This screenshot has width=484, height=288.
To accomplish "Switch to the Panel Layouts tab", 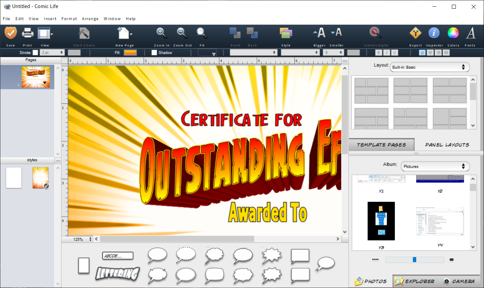I will tap(447, 145).
